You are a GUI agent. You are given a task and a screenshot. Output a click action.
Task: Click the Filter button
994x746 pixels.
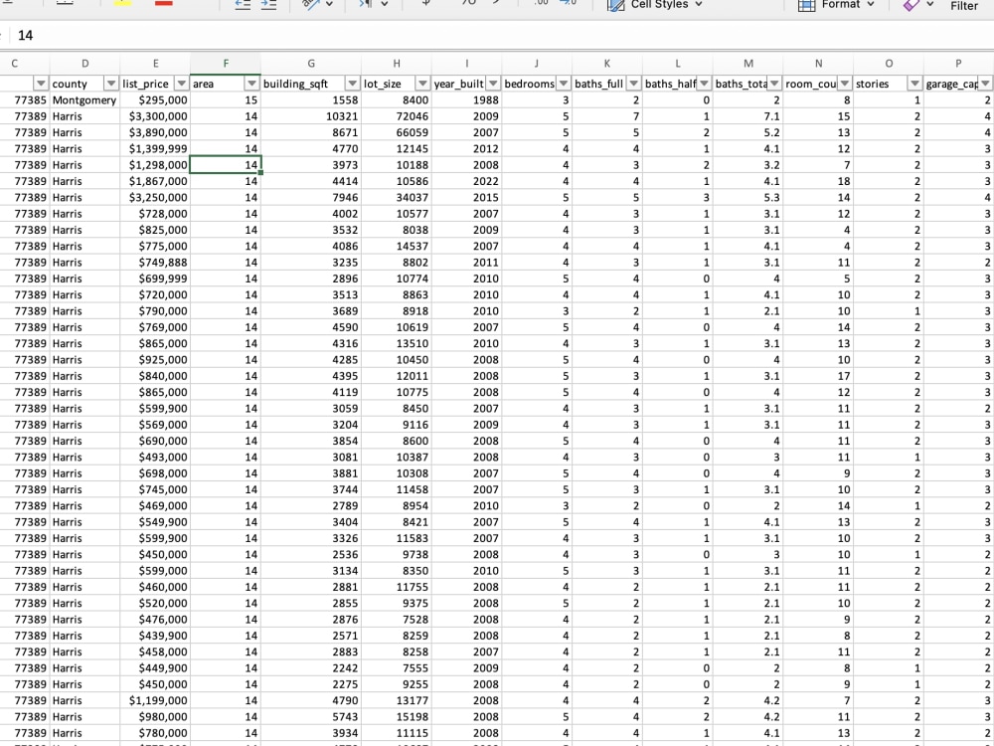coord(963,6)
